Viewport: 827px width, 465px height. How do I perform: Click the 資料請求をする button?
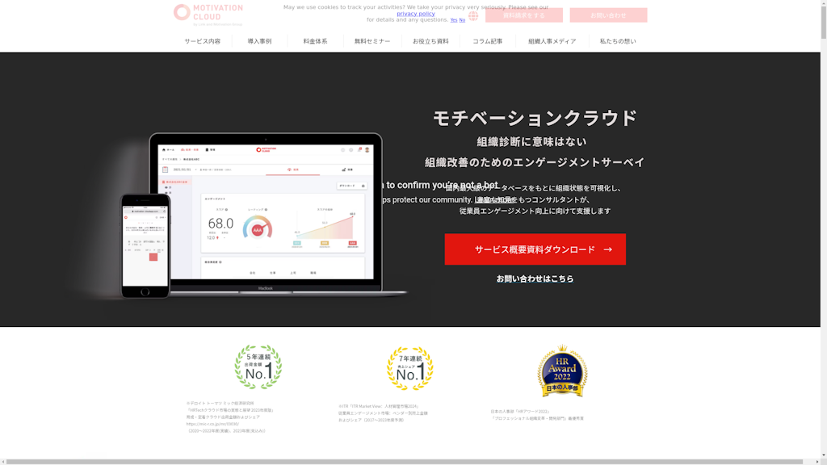click(526, 15)
